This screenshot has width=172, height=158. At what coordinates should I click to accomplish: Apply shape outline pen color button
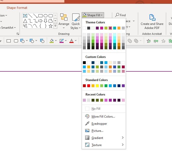62,41
